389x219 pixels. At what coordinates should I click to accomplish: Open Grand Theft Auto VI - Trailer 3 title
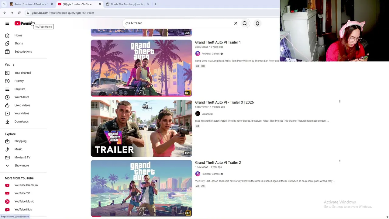[x=224, y=103]
